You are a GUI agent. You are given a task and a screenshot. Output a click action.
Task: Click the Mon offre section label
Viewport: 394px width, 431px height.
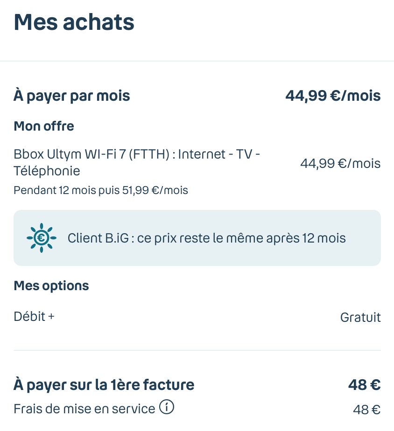(x=44, y=126)
